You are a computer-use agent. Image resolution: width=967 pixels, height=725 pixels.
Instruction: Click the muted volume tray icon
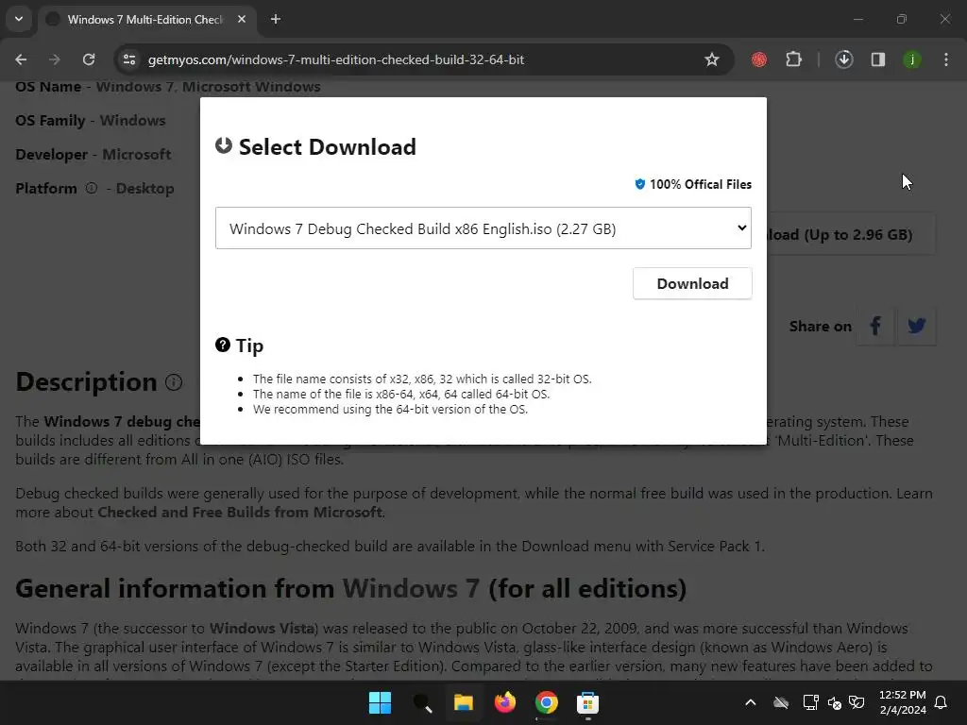click(835, 702)
